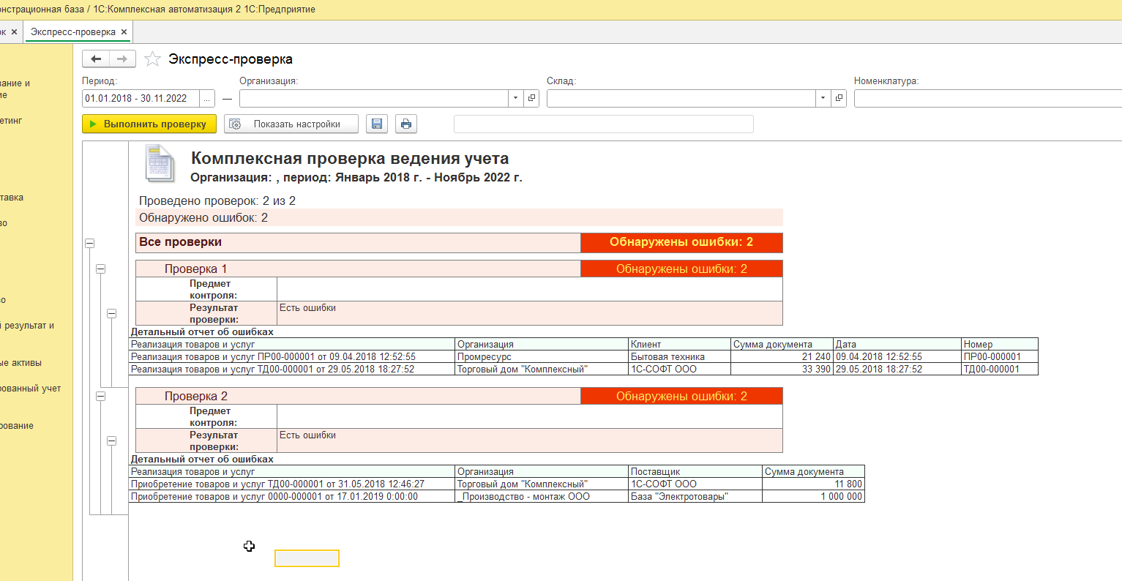Viewport: 1122px width, 581px height.
Task: Open sidebar section ending in "результат и"
Action: point(28,326)
